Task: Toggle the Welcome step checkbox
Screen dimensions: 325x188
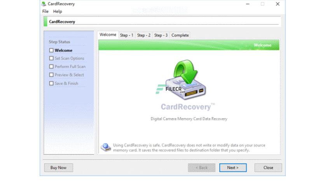Action: coord(51,50)
